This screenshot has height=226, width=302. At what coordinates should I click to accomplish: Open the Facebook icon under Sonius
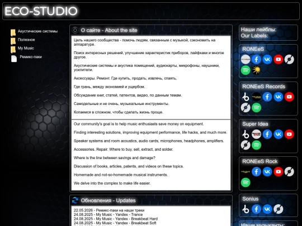coord(256,209)
